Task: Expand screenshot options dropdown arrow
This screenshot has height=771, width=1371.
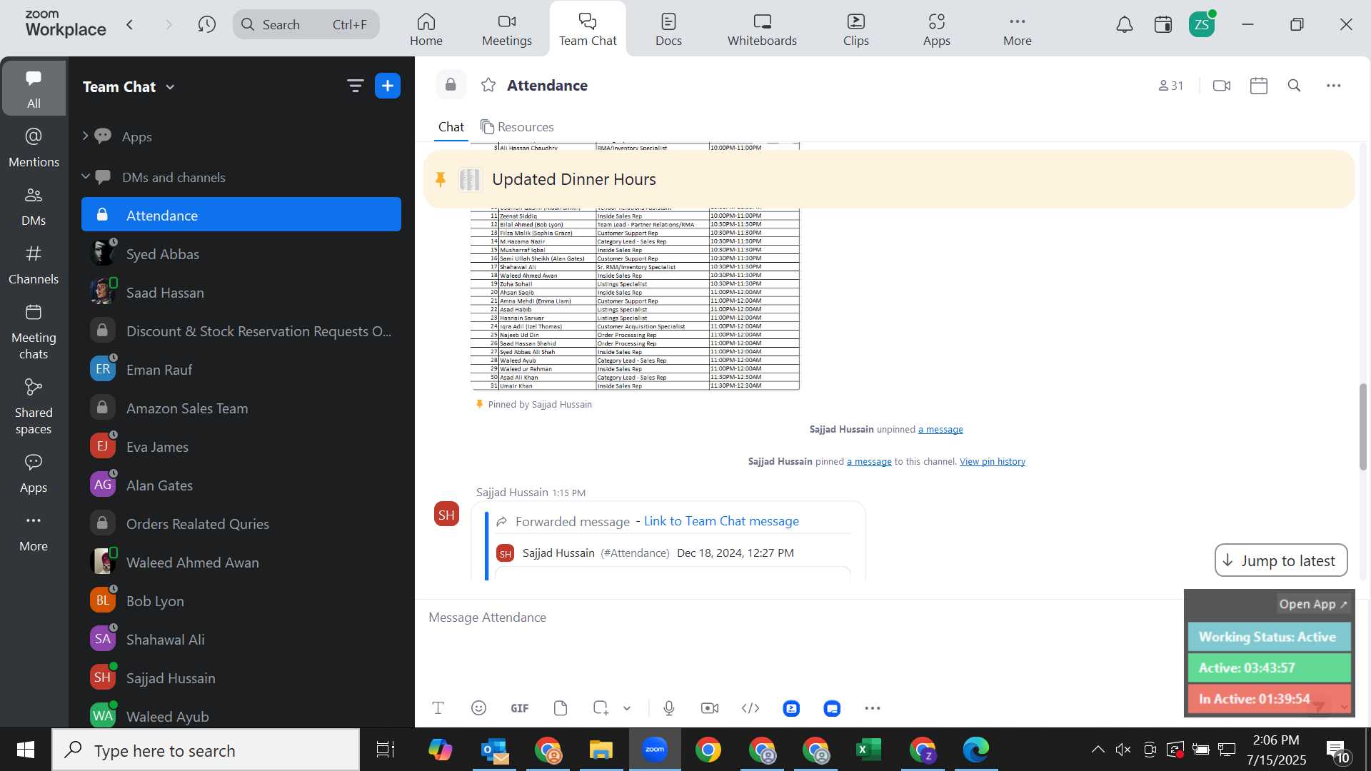Action: tap(627, 708)
